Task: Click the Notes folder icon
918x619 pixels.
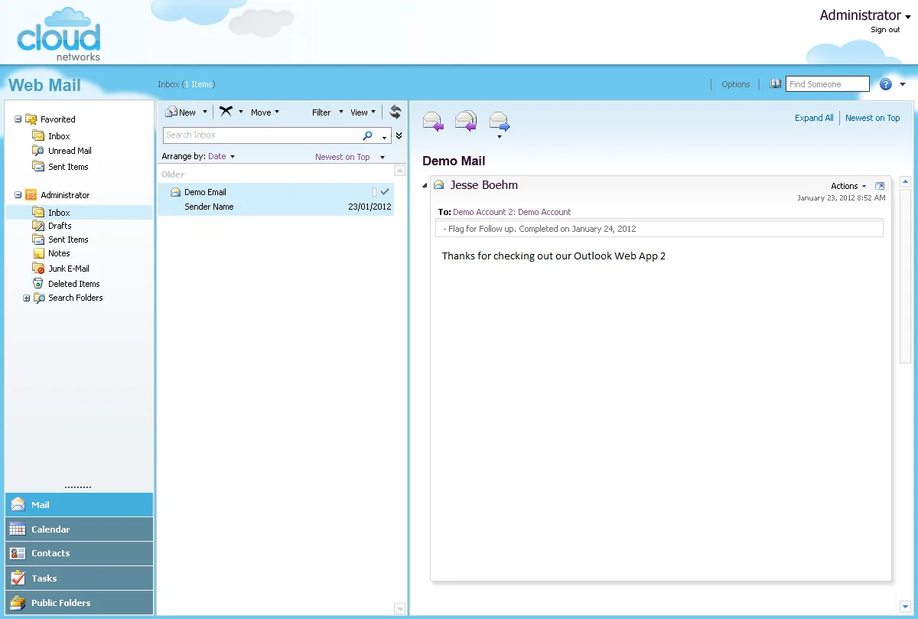Action: [x=38, y=253]
